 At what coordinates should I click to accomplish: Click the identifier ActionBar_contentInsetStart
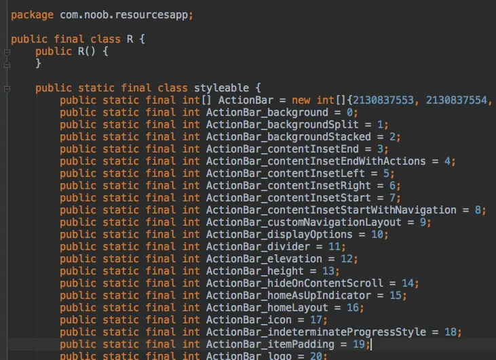[x=288, y=198]
